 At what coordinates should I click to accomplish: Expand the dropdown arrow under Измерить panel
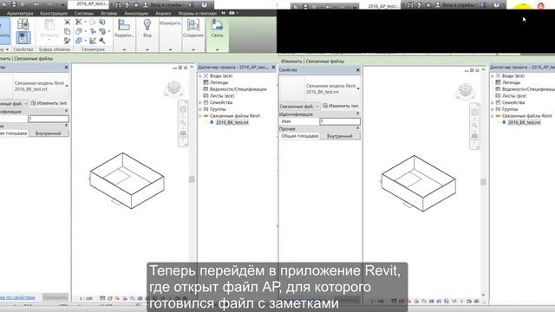click(170, 50)
